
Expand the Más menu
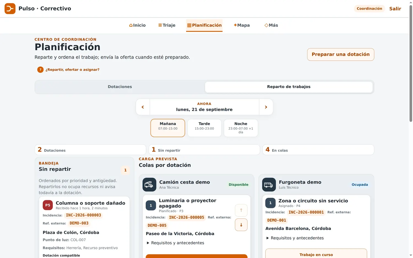271,25
